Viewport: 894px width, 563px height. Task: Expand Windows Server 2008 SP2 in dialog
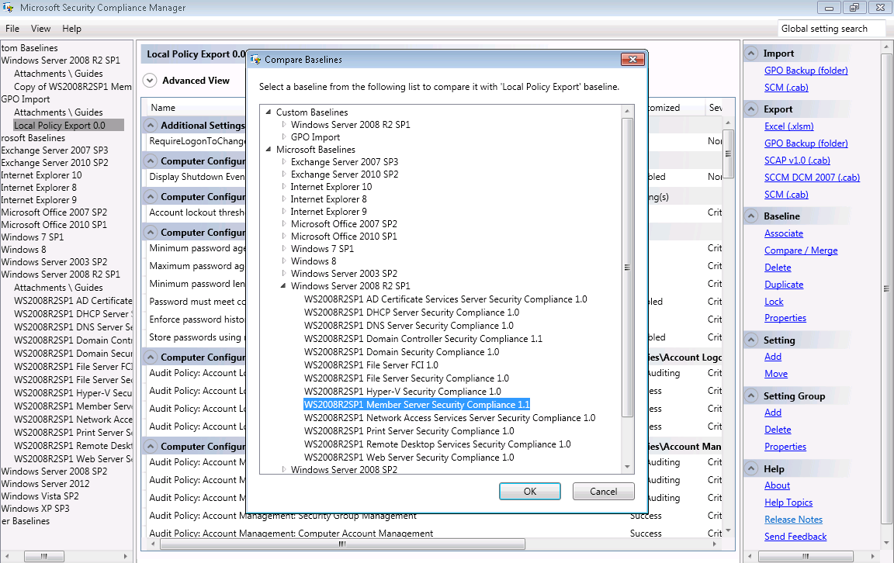pyautogui.click(x=284, y=469)
